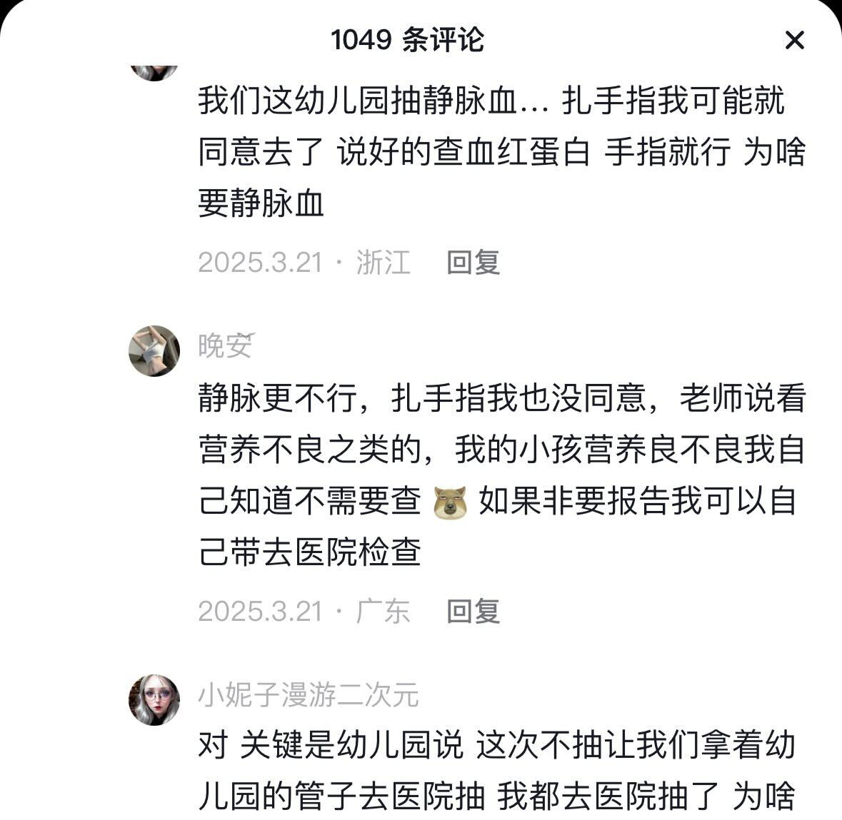Tap the '1049 条评论' header title
The image size is (842, 820).
[407, 40]
